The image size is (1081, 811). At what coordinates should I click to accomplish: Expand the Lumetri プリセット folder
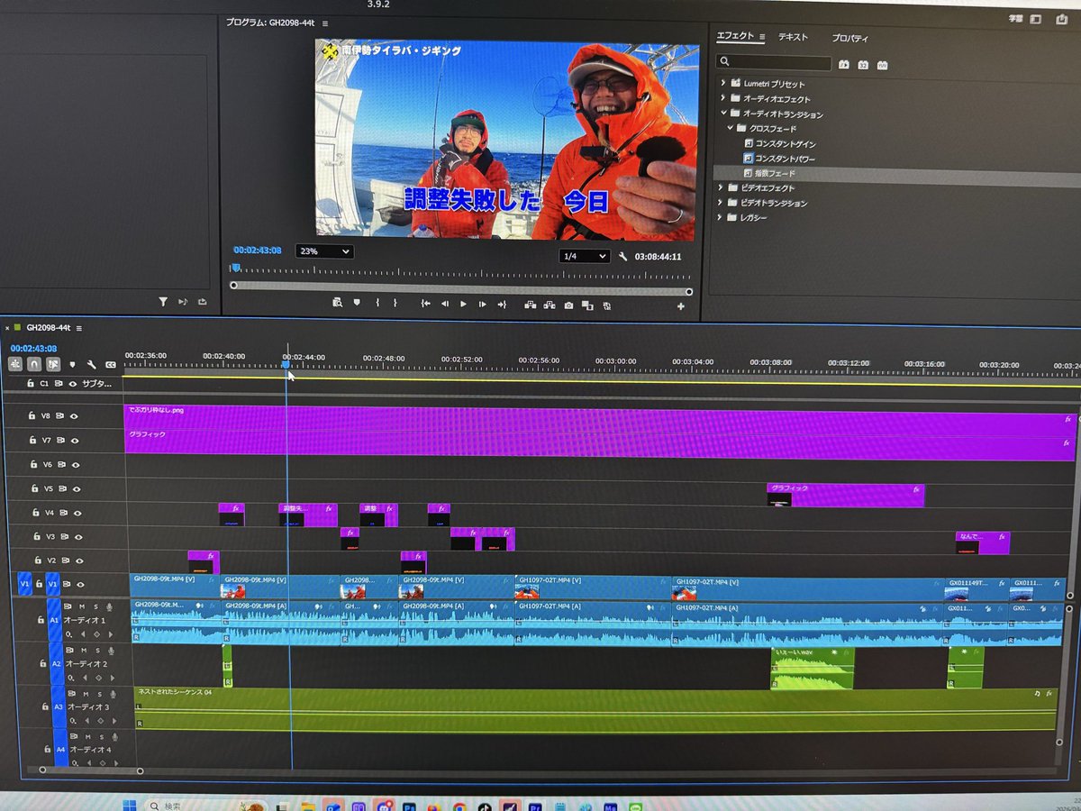tap(723, 83)
